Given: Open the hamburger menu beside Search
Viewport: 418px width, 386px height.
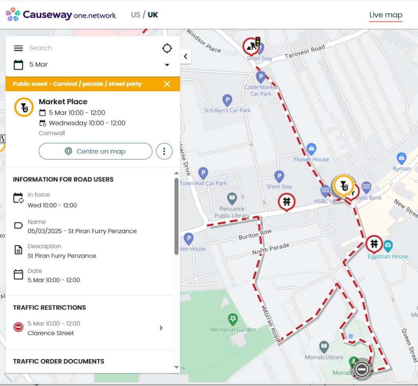Looking at the screenshot, I should 18,48.
